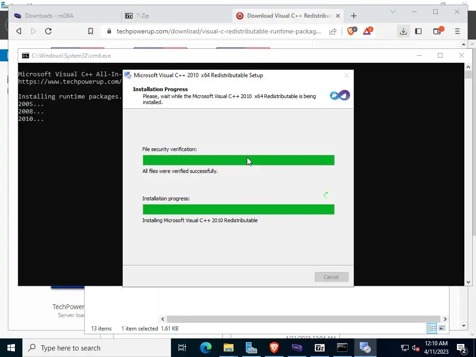The image size is (476, 357).
Task: Open the Windows Start menu
Action: click(x=11, y=348)
